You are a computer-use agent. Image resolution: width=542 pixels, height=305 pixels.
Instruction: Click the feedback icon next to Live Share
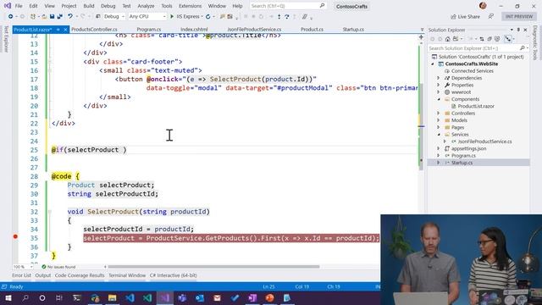(491, 16)
